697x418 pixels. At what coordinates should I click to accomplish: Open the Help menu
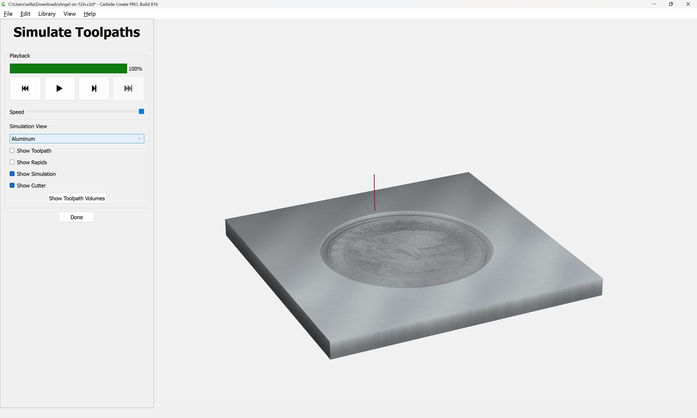(90, 14)
